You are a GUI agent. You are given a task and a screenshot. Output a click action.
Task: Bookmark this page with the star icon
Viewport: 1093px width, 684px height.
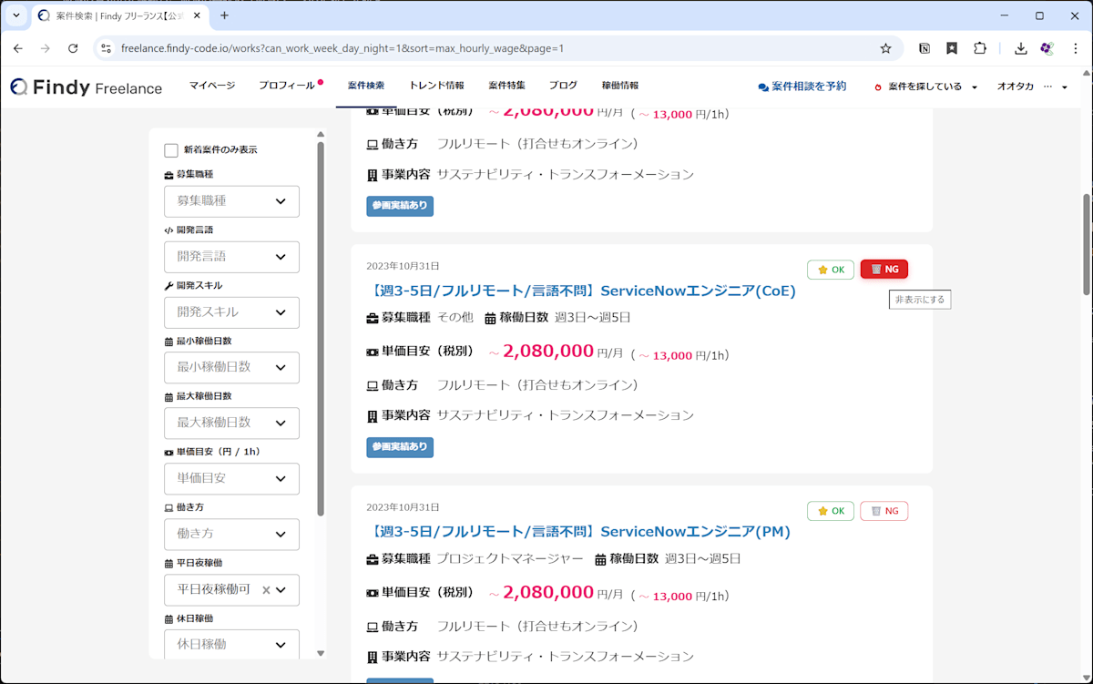coord(885,48)
